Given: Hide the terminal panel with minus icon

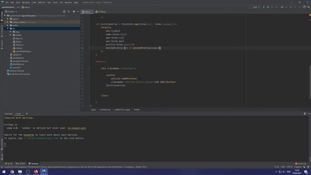Looking at the screenshot, I should [309, 114].
